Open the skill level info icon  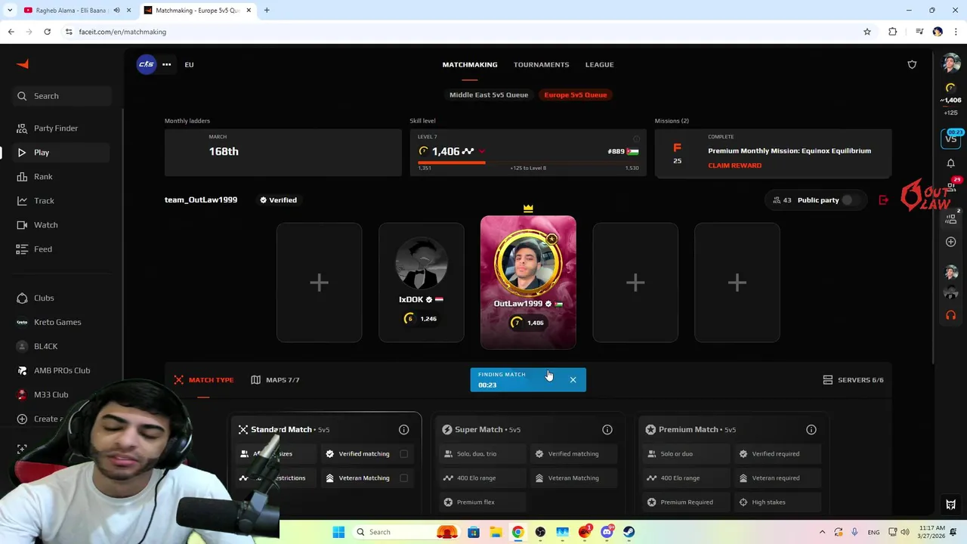(x=636, y=139)
